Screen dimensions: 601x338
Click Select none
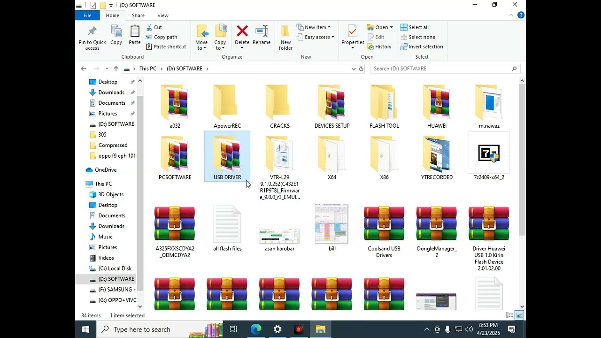pyautogui.click(x=418, y=37)
